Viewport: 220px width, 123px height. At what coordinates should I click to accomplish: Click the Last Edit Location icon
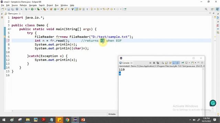coord(104,9)
